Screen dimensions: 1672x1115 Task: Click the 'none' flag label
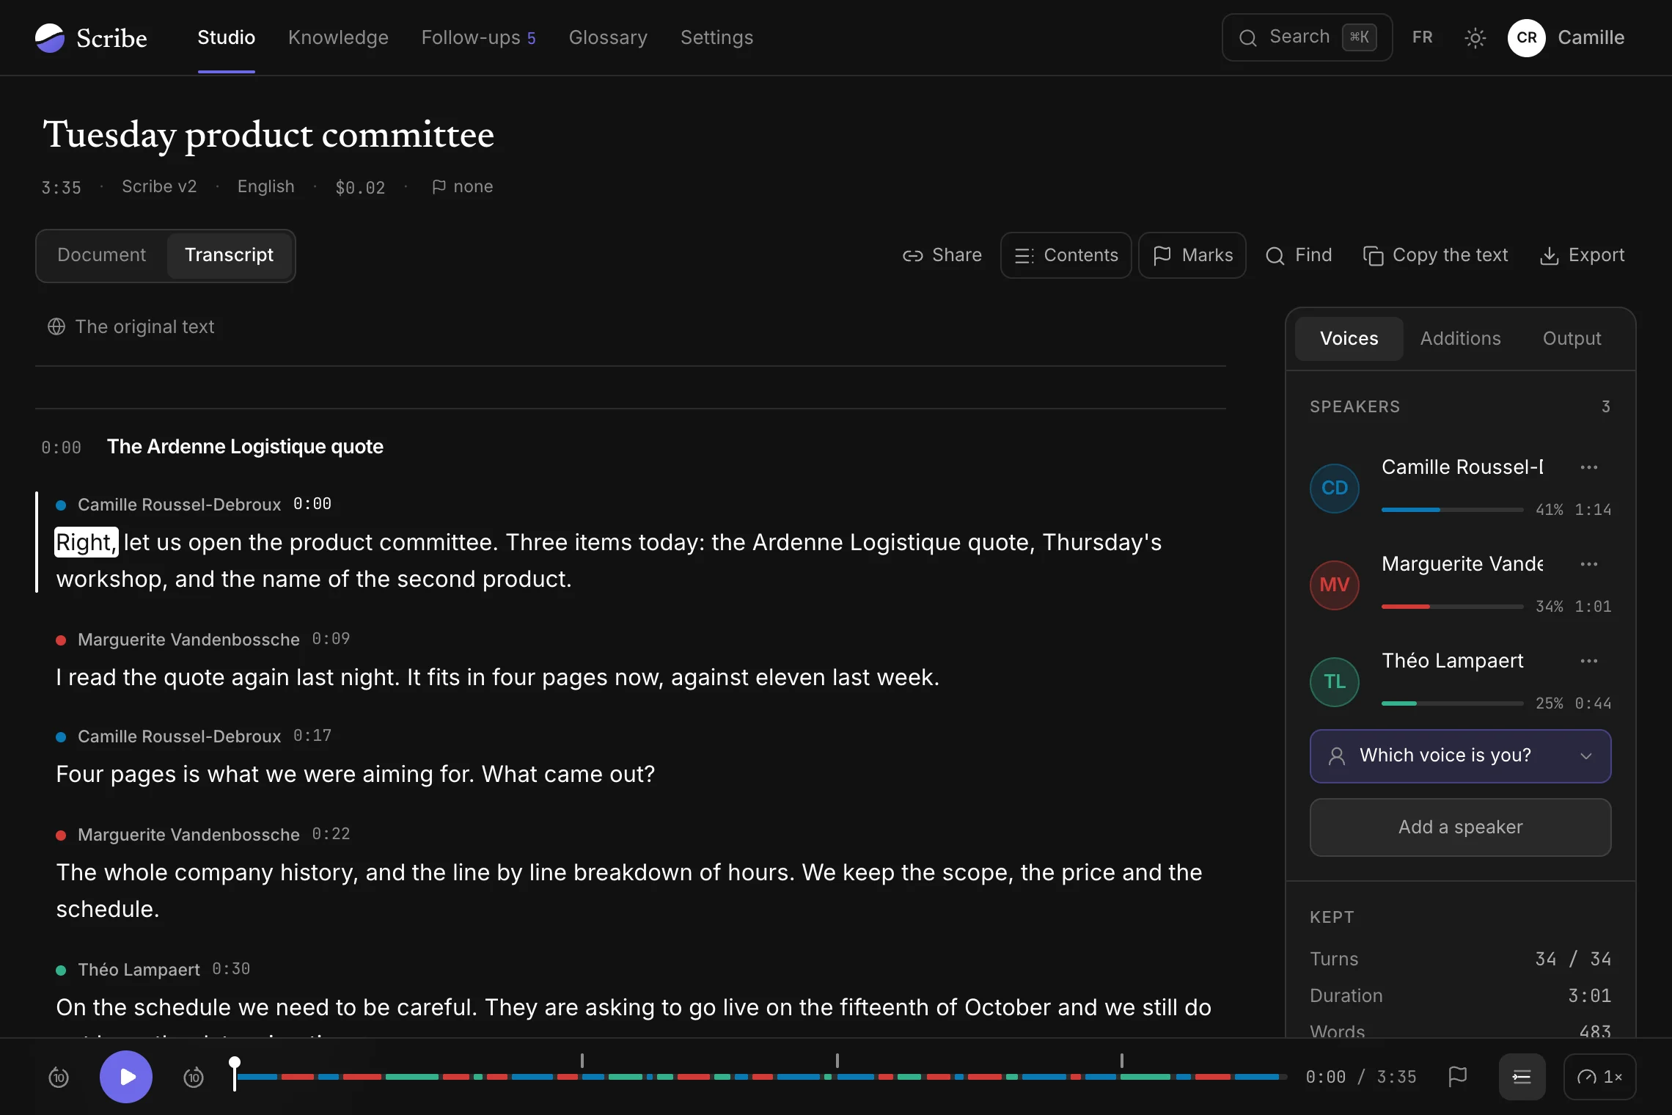[x=462, y=187]
